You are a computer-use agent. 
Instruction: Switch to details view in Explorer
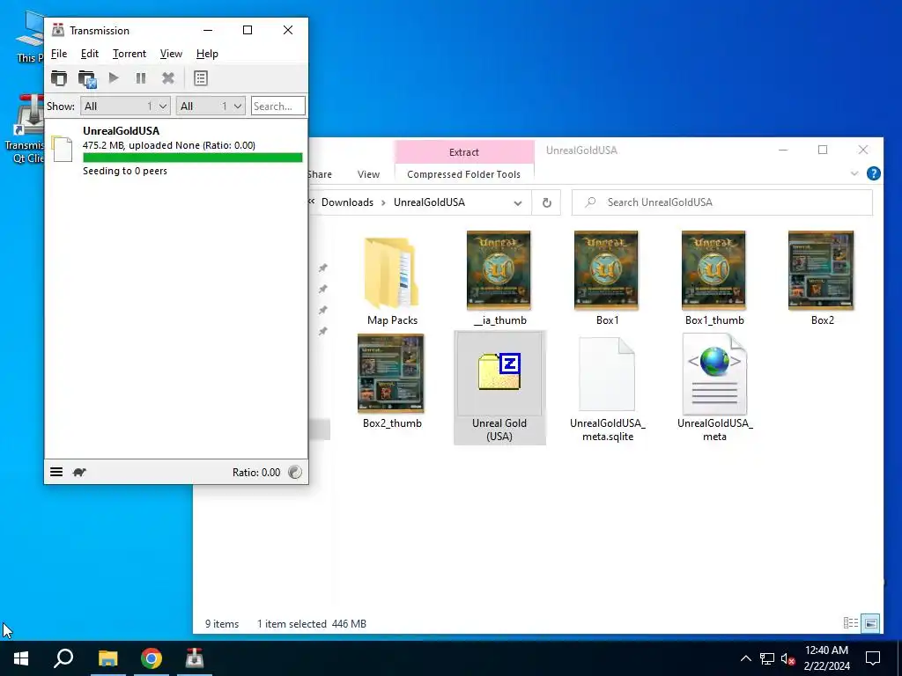point(850,623)
